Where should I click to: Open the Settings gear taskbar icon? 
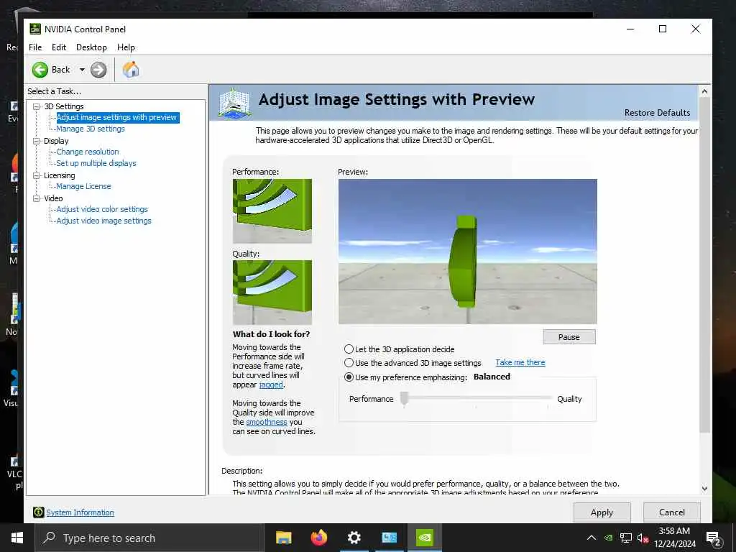tap(354, 538)
